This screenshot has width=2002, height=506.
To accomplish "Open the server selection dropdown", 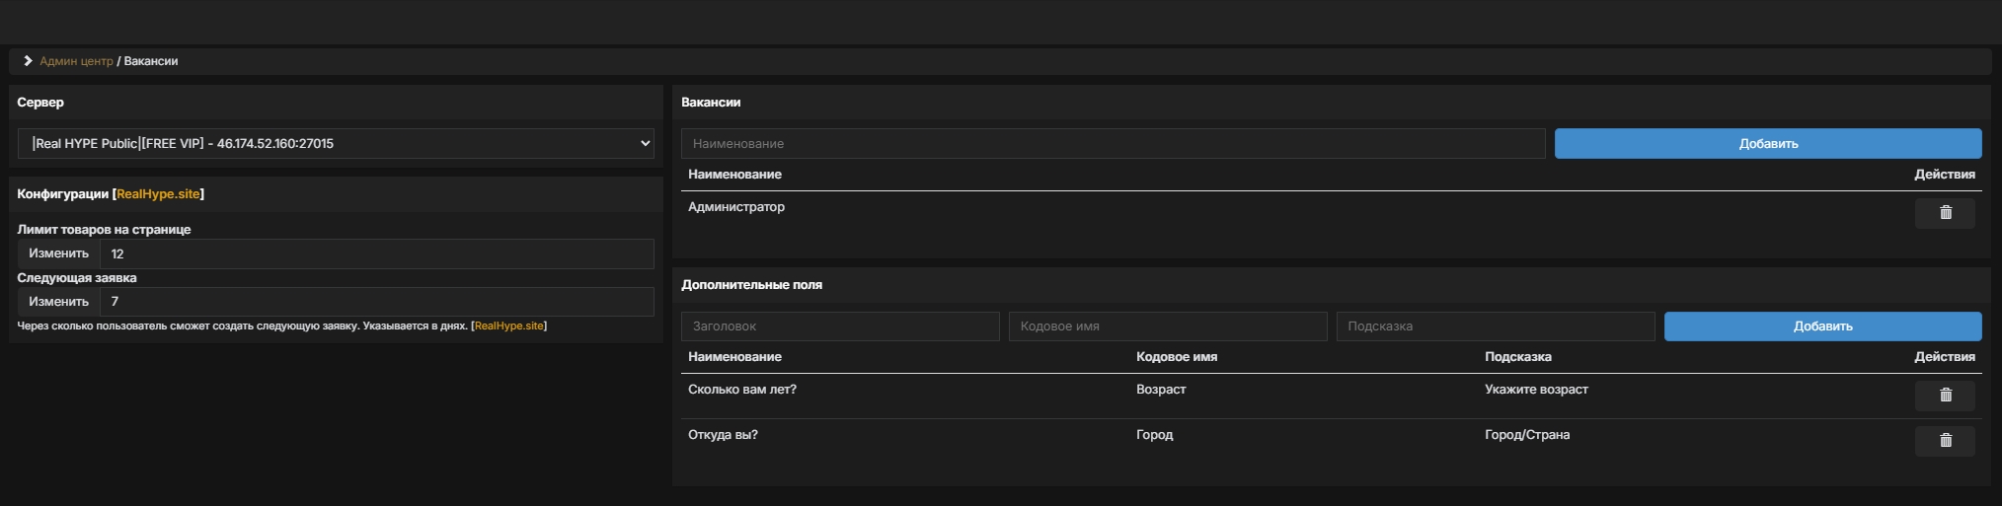I will pyautogui.click(x=336, y=143).
